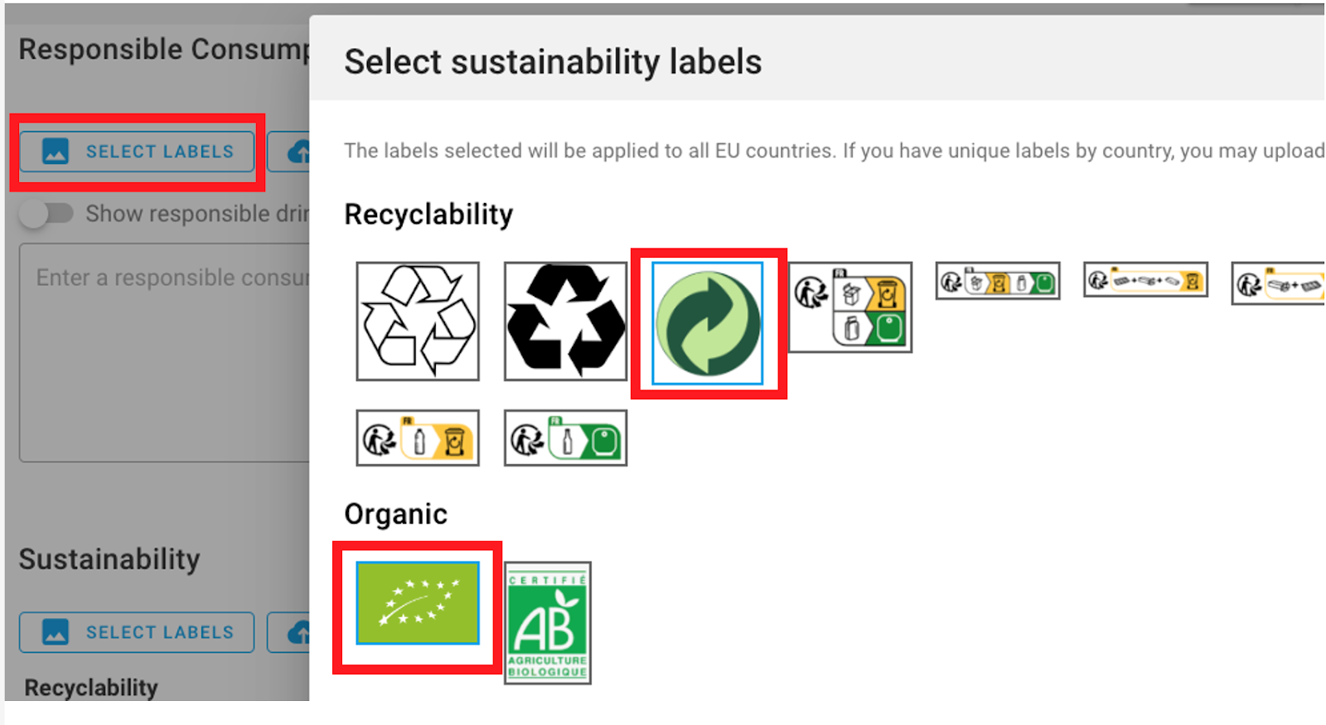This screenshot has width=1326, height=725.
Task: Choose the stacked two-row Triman sorting label
Action: tap(850, 307)
